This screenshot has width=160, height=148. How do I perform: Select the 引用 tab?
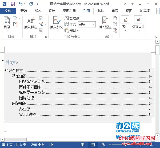(87, 11)
